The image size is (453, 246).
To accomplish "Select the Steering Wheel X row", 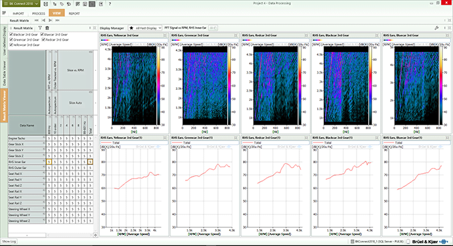I will pos(26,209).
